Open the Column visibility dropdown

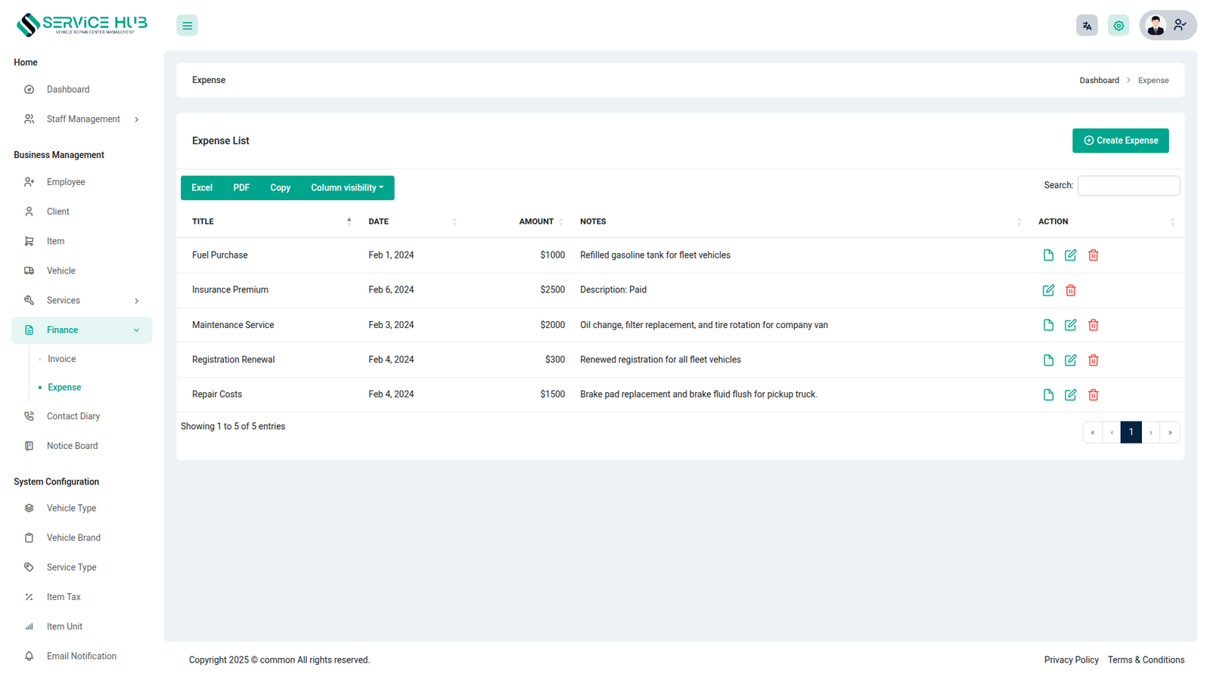tap(347, 188)
